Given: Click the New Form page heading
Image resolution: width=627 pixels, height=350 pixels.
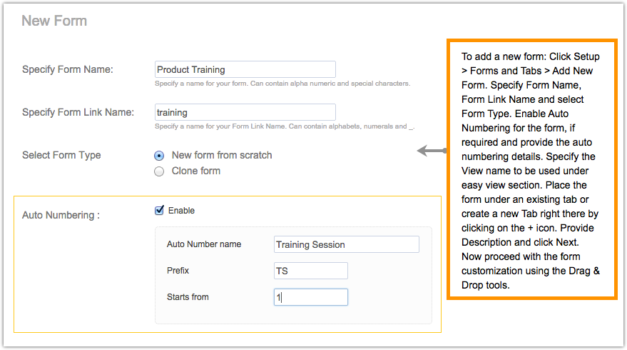Looking at the screenshot, I should (54, 21).
